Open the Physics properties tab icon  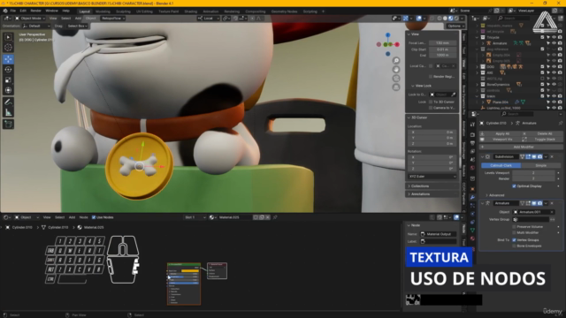(x=472, y=214)
